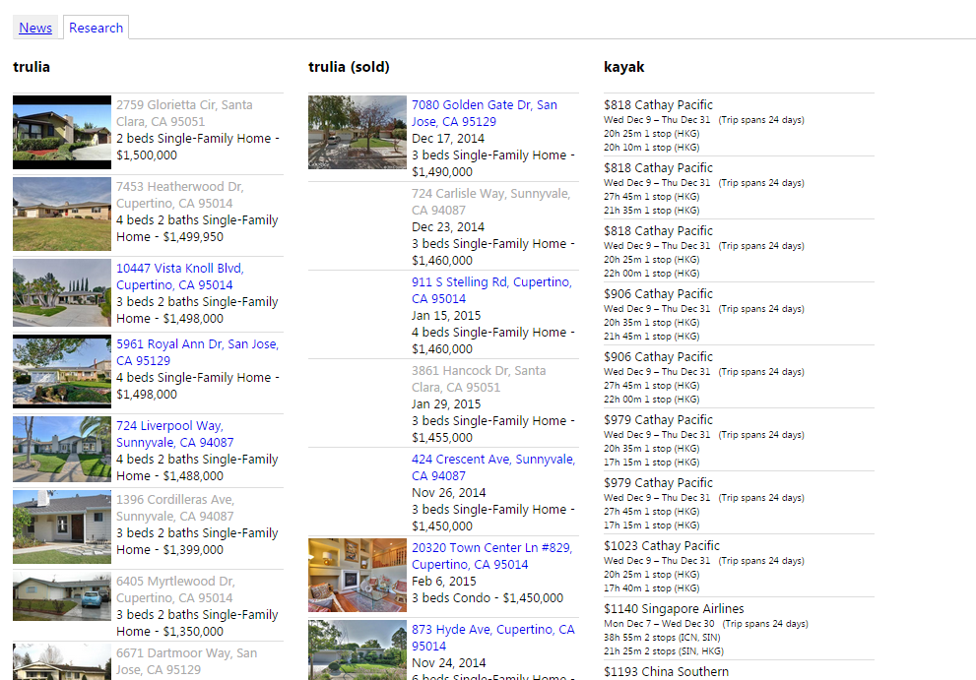Viewport: 976px width, 680px height.
Task: Click the 'trulia' column heading
Action: pos(32,67)
